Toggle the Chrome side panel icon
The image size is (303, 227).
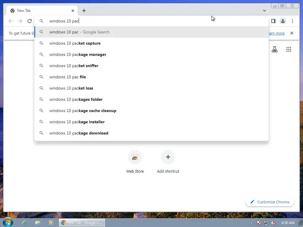pyautogui.click(x=273, y=21)
